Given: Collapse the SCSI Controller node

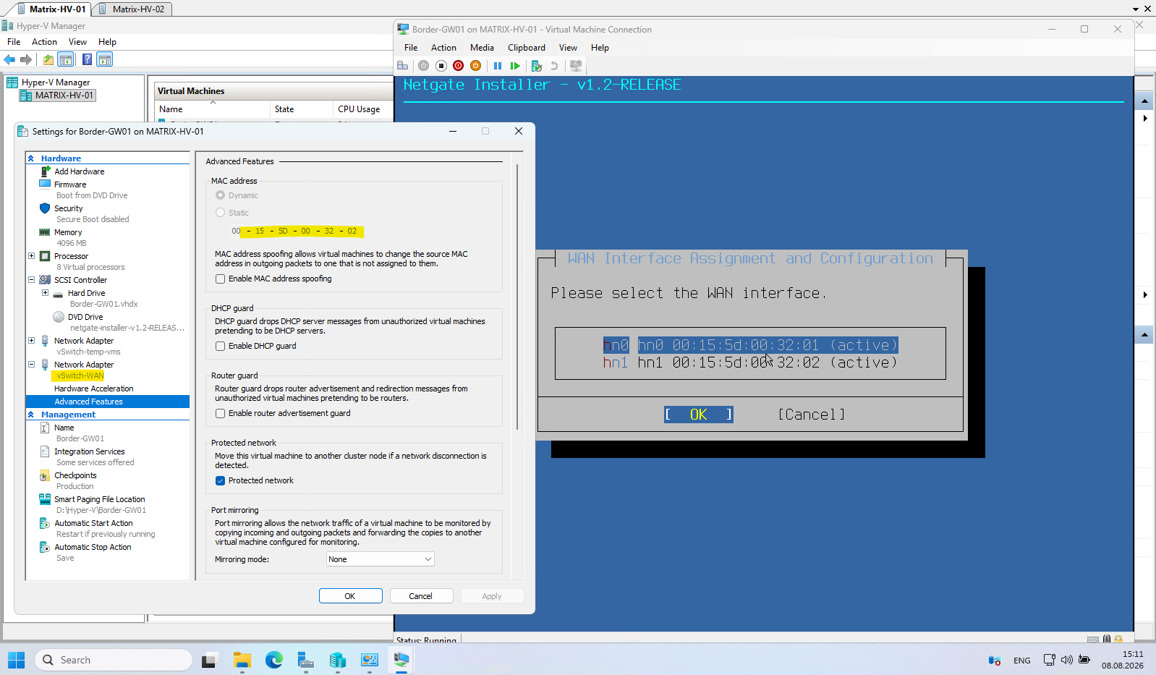Looking at the screenshot, I should coord(31,280).
